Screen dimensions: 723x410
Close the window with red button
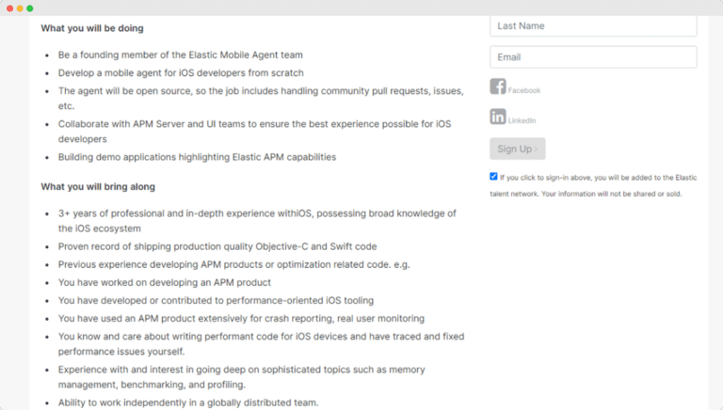9,8
